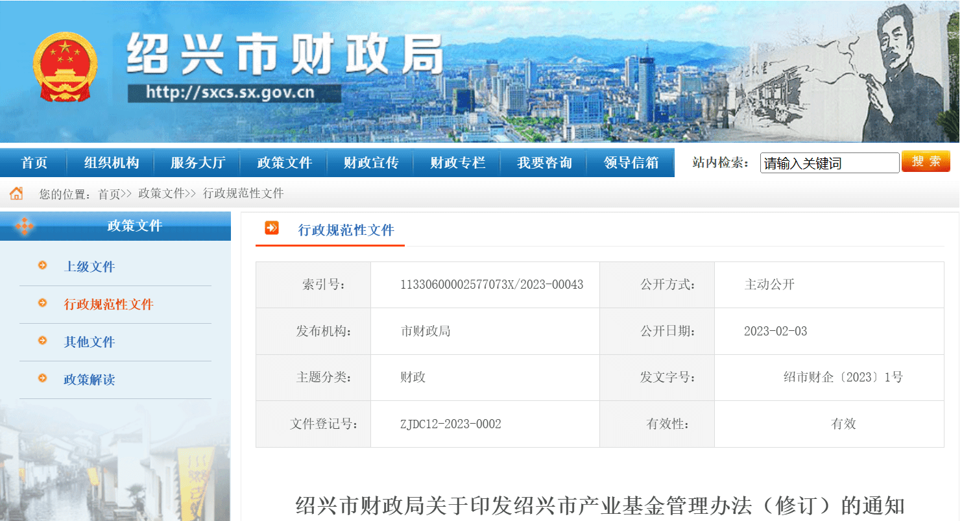Image resolution: width=962 pixels, height=521 pixels.
Task: Open the 我要咨询 menu item
Action: pos(544,163)
